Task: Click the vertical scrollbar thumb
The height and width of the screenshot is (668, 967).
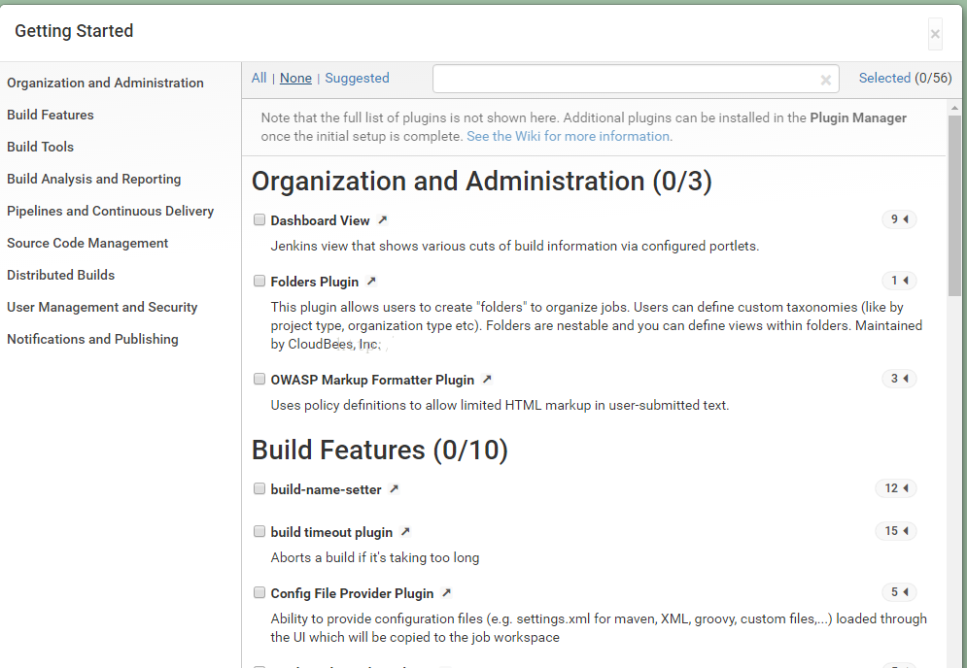Action: 954,206
